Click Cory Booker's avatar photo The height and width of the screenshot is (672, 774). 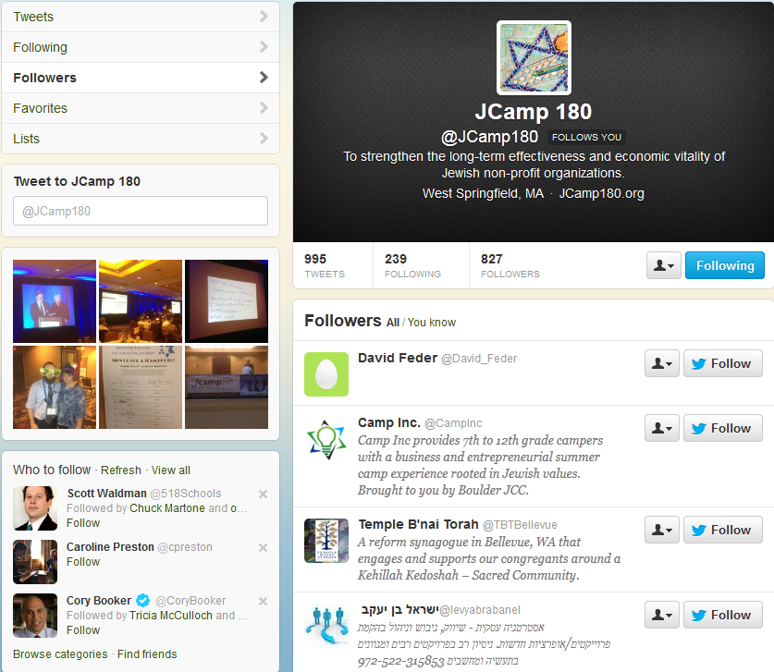[35, 616]
